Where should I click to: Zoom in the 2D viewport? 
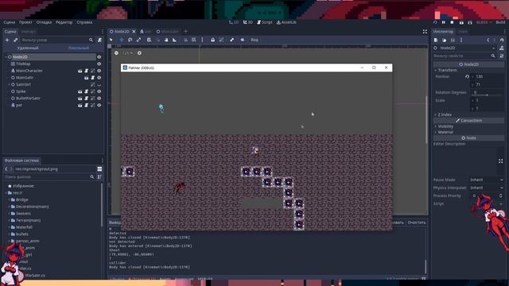point(139,53)
